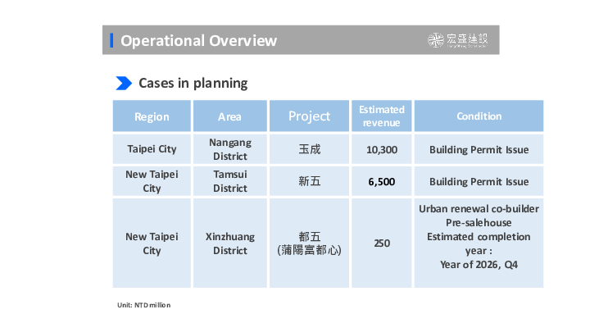Select the 6,500 revenue value
Viewport: 590px width, 332px height.
pos(381,181)
